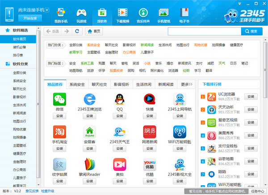Open the 电子书 book icon
The height and width of the screenshot is (195, 268).
(184, 12)
